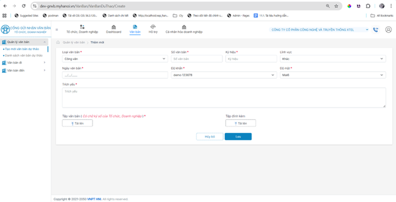Upload file under Tệp văn bản
The height and width of the screenshot is (202, 396).
pyautogui.click(x=77, y=123)
